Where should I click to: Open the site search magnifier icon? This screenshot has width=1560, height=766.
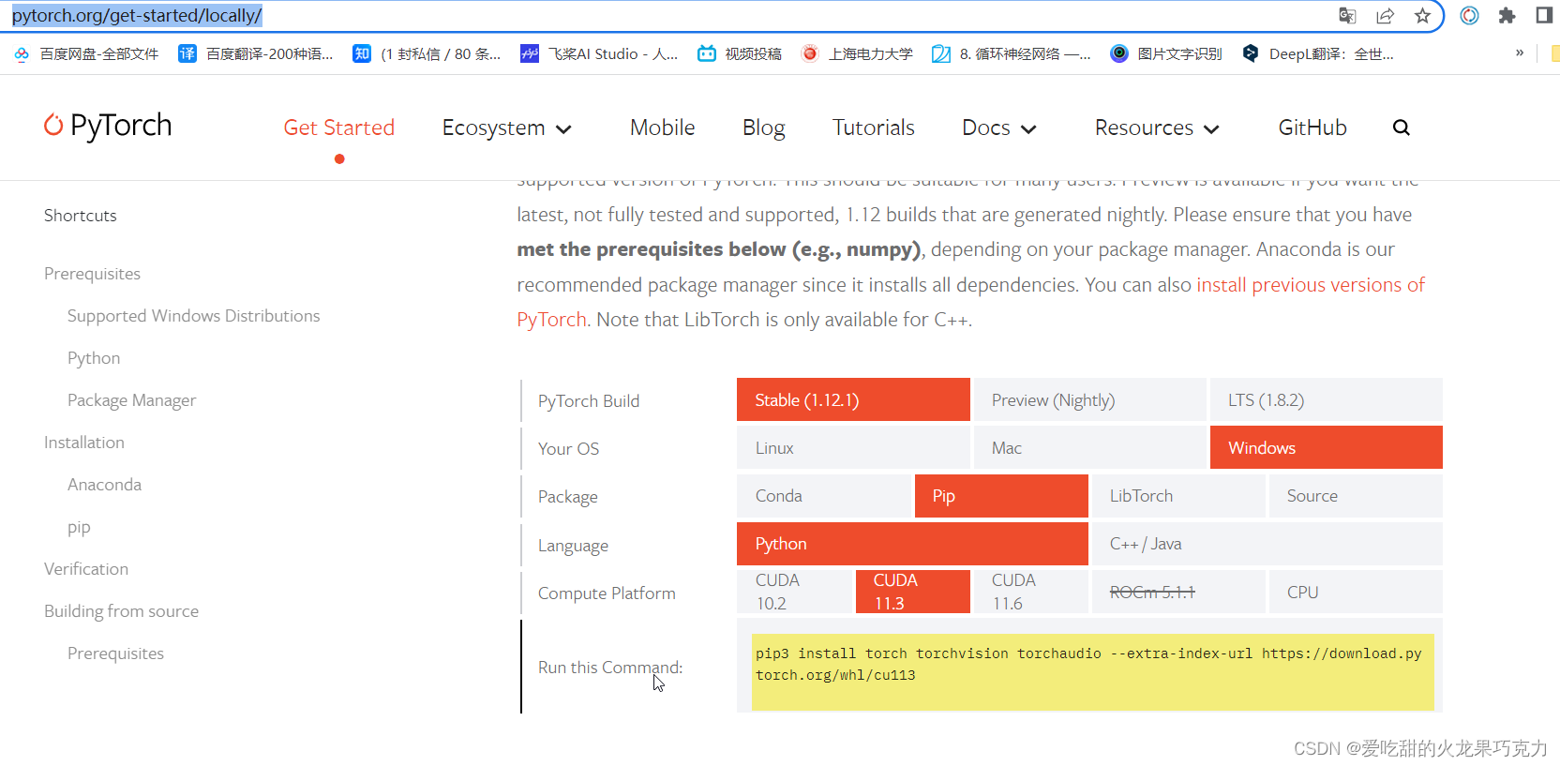[1401, 128]
